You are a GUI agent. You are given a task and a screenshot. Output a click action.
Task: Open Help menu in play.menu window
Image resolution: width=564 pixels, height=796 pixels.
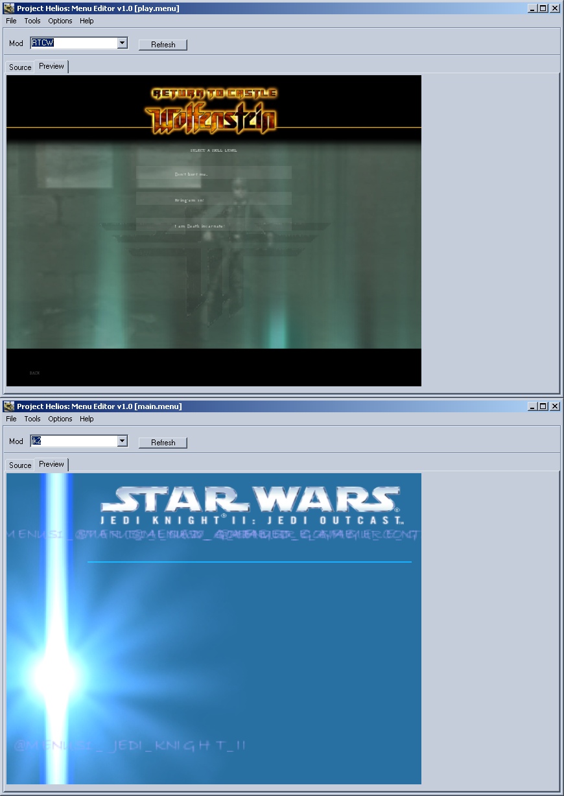point(87,21)
